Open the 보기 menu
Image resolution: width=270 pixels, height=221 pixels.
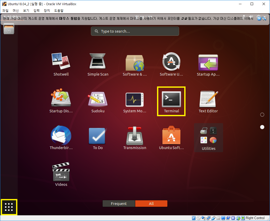(26, 11)
